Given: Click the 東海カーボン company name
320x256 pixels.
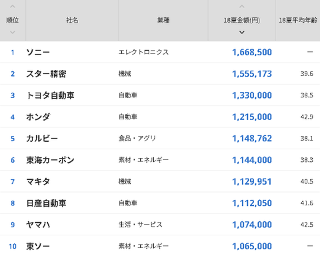Looking at the screenshot, I should [50, 160].
